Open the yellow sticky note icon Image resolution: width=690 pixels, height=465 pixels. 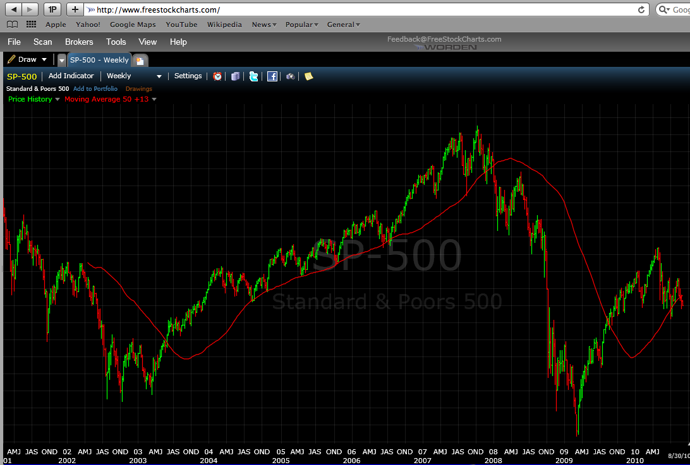(x=309, y=76)
